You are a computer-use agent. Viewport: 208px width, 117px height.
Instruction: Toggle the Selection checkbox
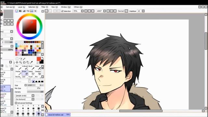click(x=62, y=11)
